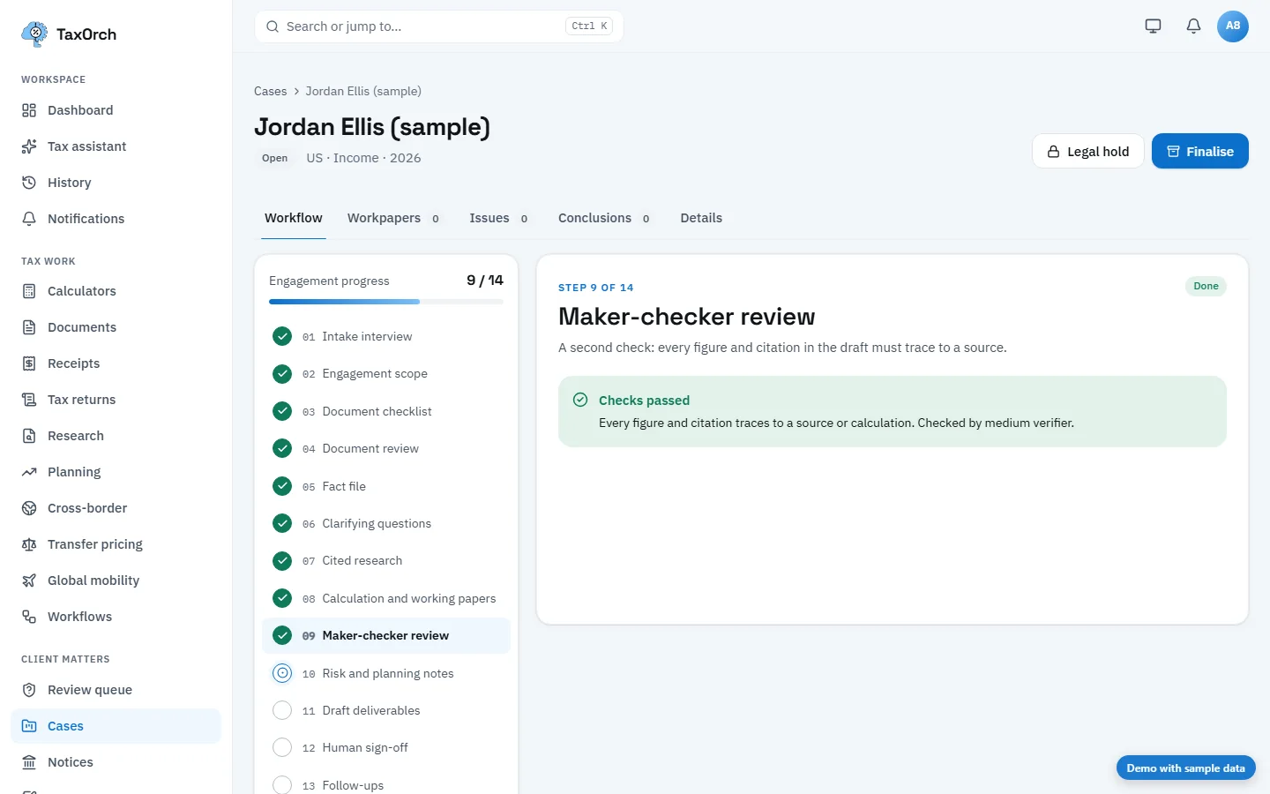Click the engagement progress bar
Viewport: 1270px width, 794px height.
(386, 302)
